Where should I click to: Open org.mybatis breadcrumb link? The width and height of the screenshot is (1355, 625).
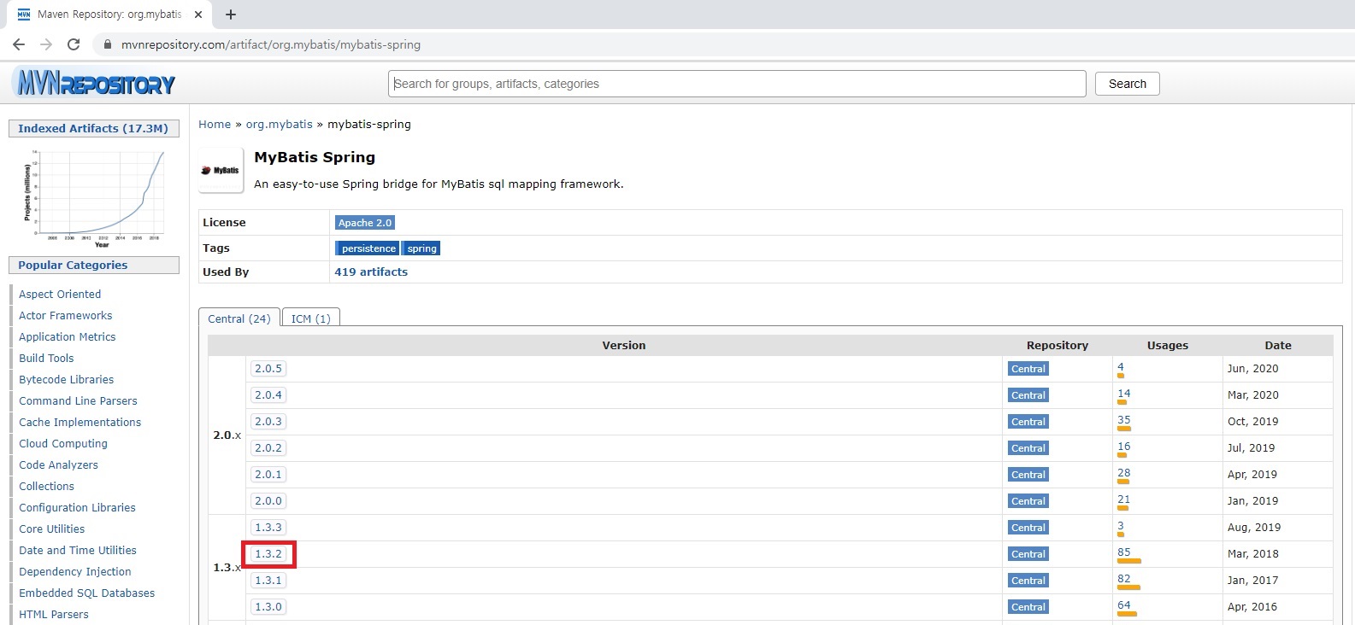[280, 124]
